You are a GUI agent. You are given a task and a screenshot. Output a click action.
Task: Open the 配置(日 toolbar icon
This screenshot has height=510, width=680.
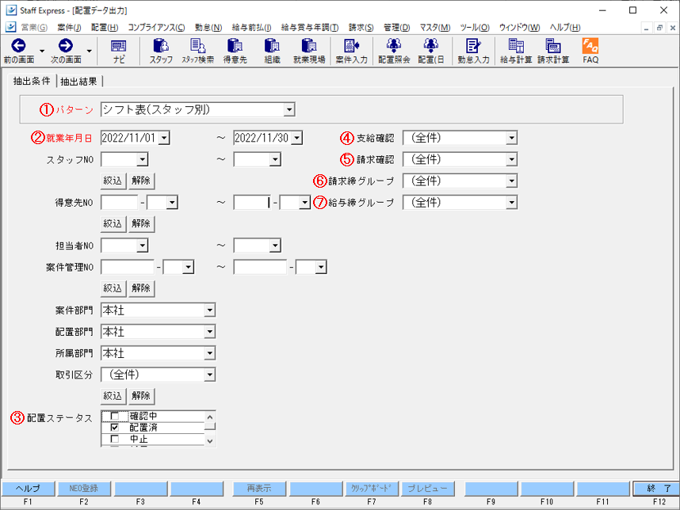pyautogui.click(x=430, y=45)
